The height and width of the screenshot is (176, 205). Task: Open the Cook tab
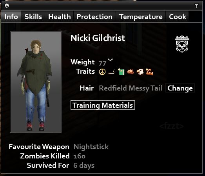point(178,17)
